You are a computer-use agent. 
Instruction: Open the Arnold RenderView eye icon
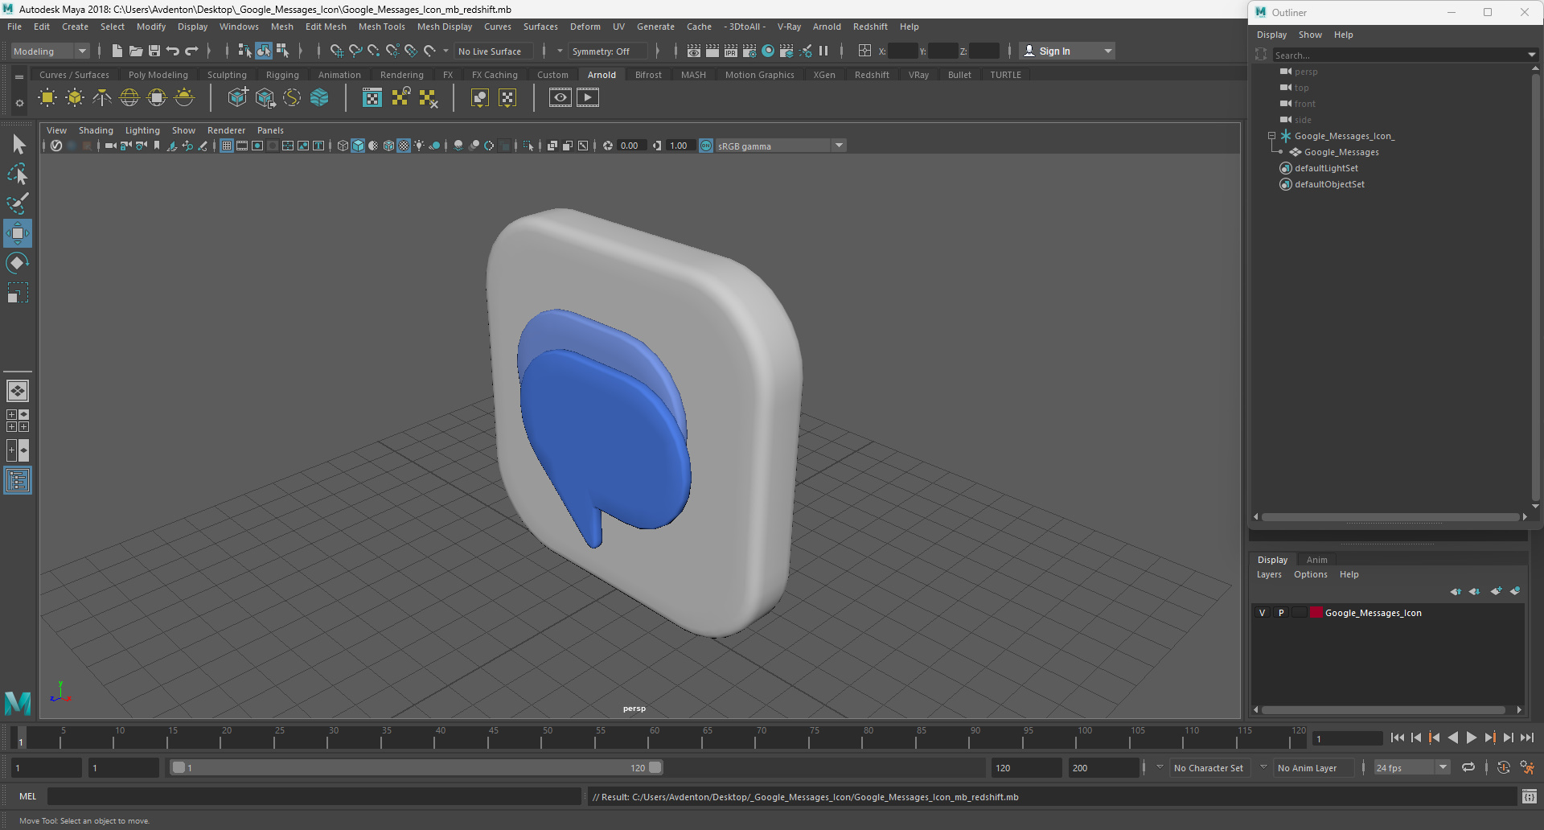(x=561, y=98)
